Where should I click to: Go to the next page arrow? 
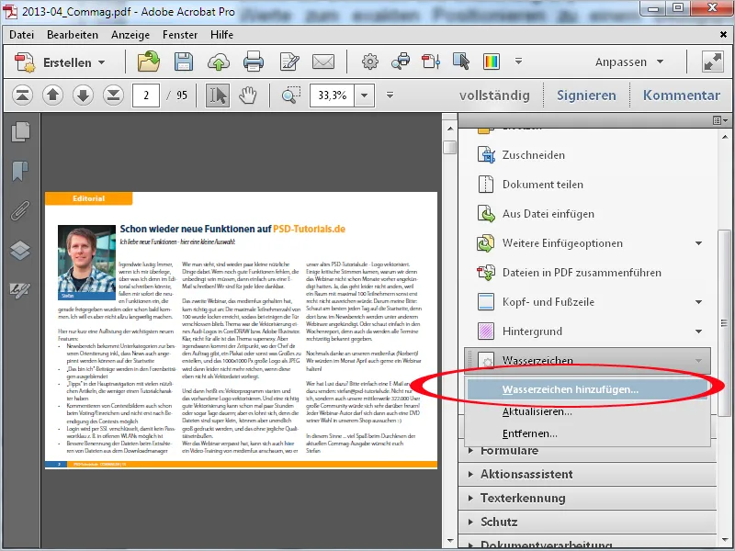(83, 96)
